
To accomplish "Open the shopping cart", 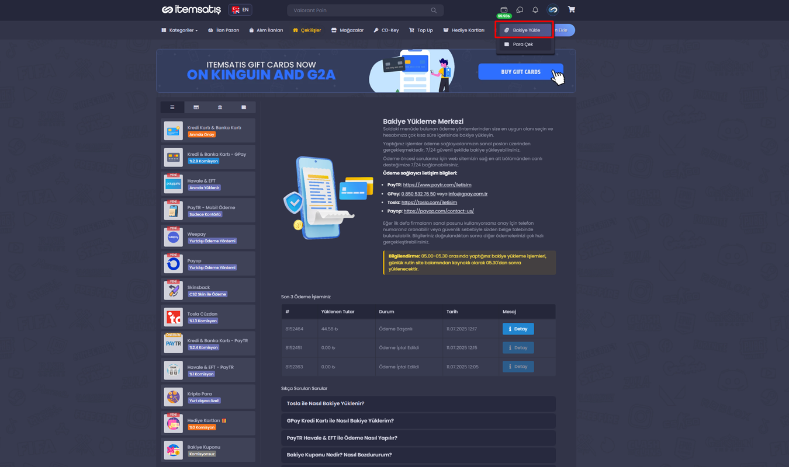I will pyautogui.click(x=572, y=10).
